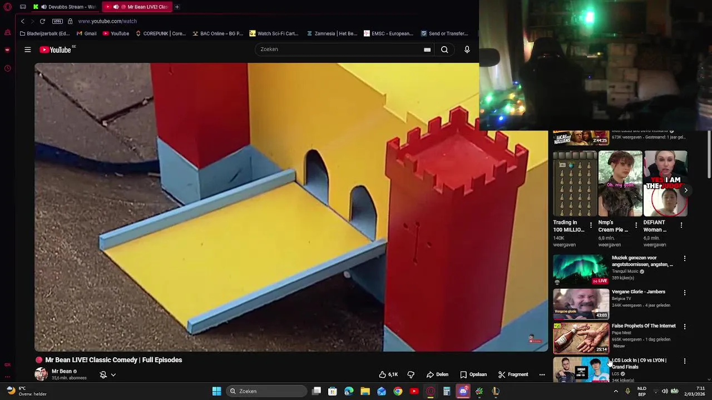This screenshot has height=400, width=712.
Task: Open options for Vergane Glorie - Jambers
Action: [685, 292]
